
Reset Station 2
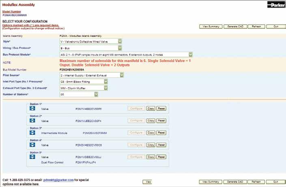click(161, 120)
